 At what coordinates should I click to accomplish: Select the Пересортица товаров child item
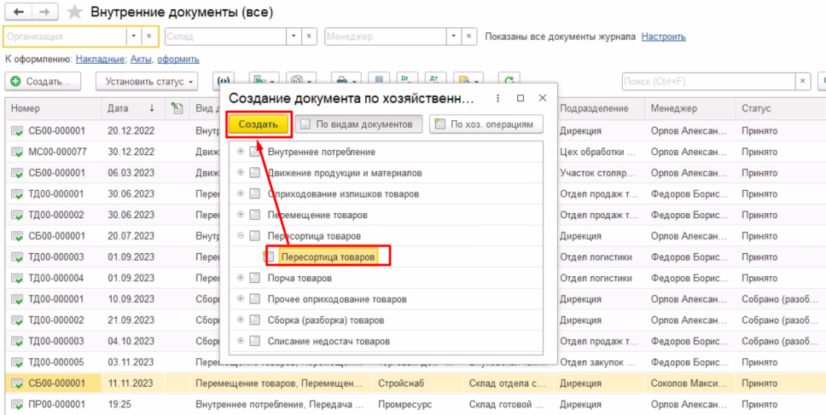(x=328, y=256)
